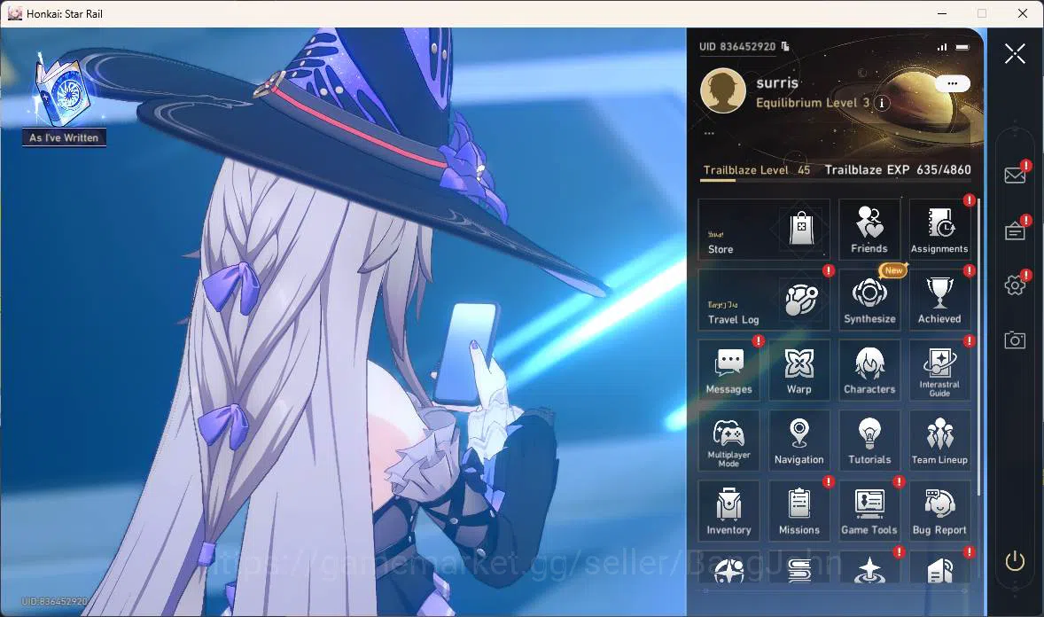Viewport: 1044px width, 617px height.
Task: Click the speech bubble ellipsis button
Action: point(952,83)
